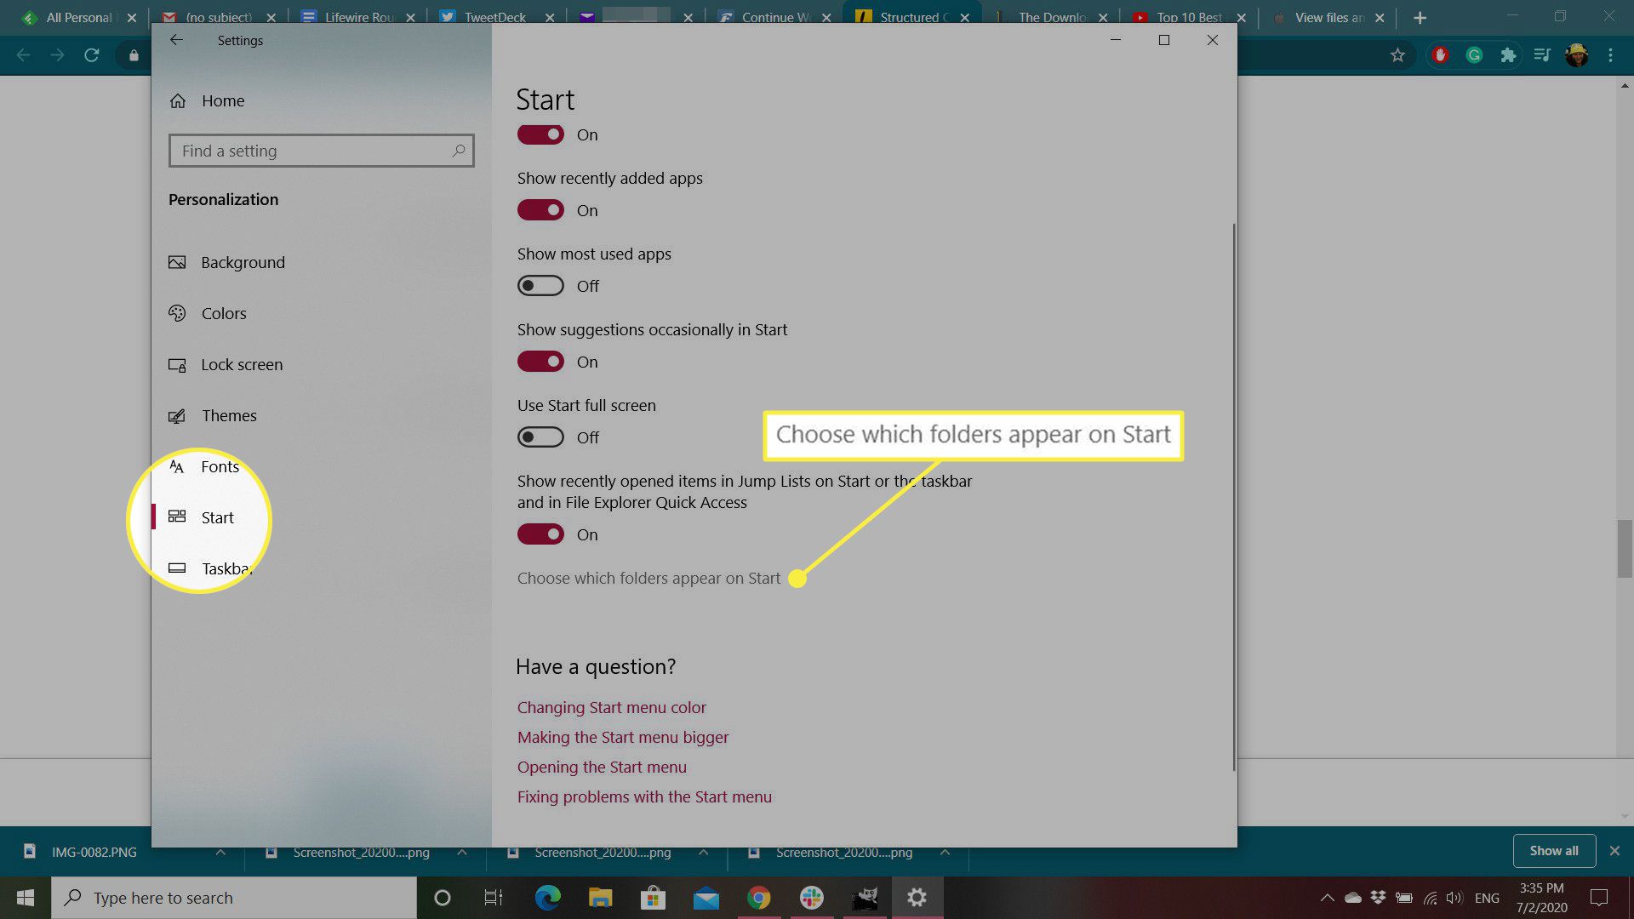This screenshot has height=919, width=1634.
Task: Toggle Use Start full screen Off
Action: [x=541, y=437]
